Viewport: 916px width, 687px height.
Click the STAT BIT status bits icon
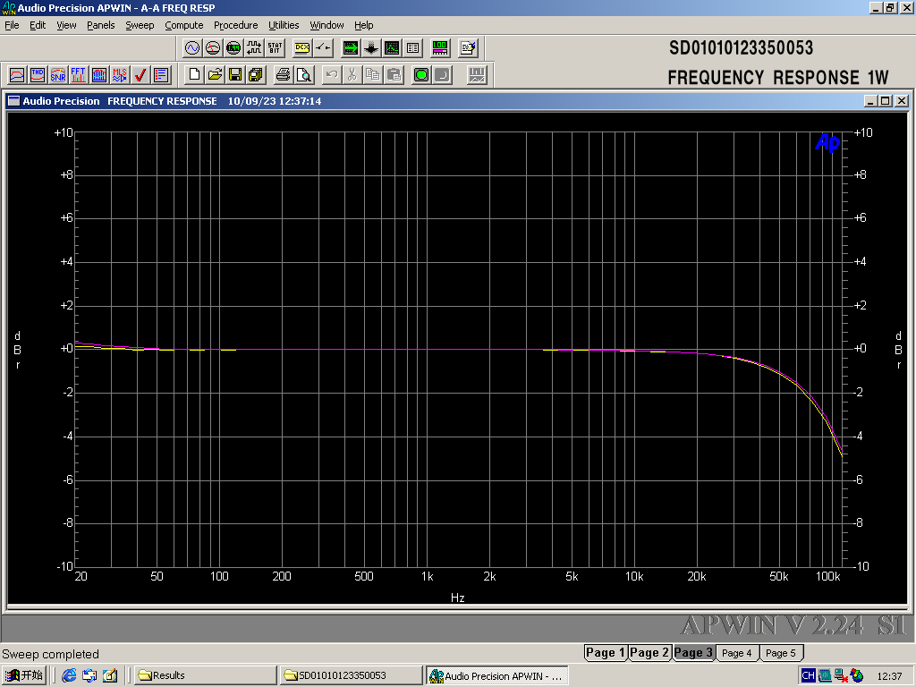point(275,48)
